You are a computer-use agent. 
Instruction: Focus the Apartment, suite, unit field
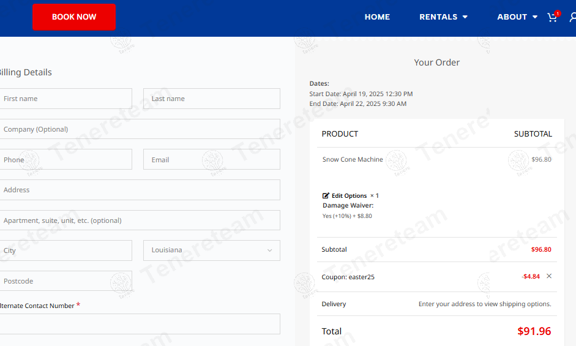coord(140,220)
